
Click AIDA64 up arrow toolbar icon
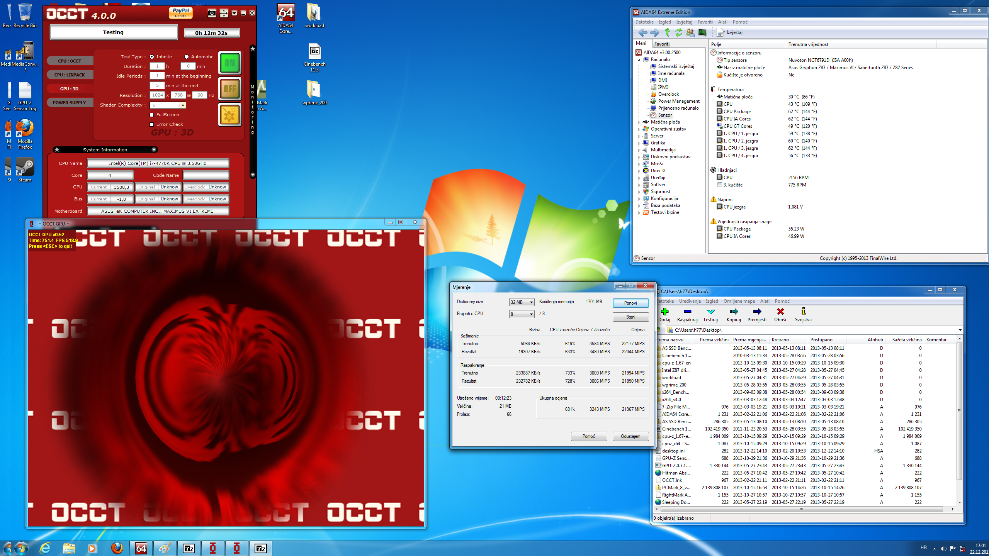(667, 32)
